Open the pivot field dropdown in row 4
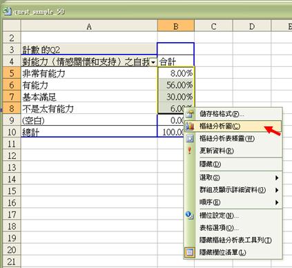Viewport: 292px width, 268px height. [x=153, y=62]
